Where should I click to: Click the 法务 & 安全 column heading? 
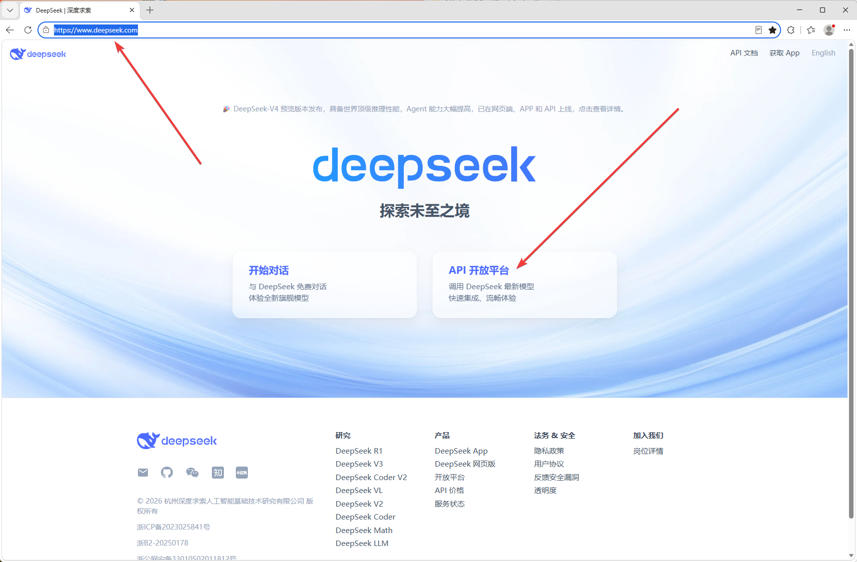point(555,436)
